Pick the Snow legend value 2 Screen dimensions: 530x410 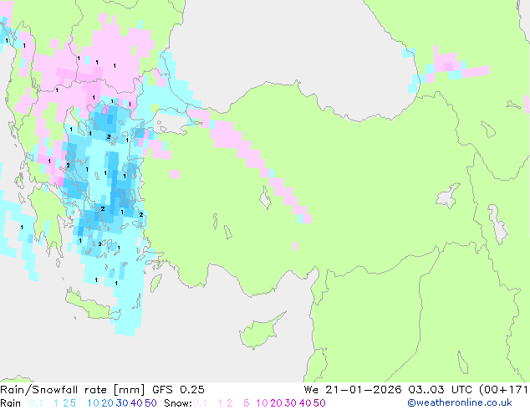230,403
